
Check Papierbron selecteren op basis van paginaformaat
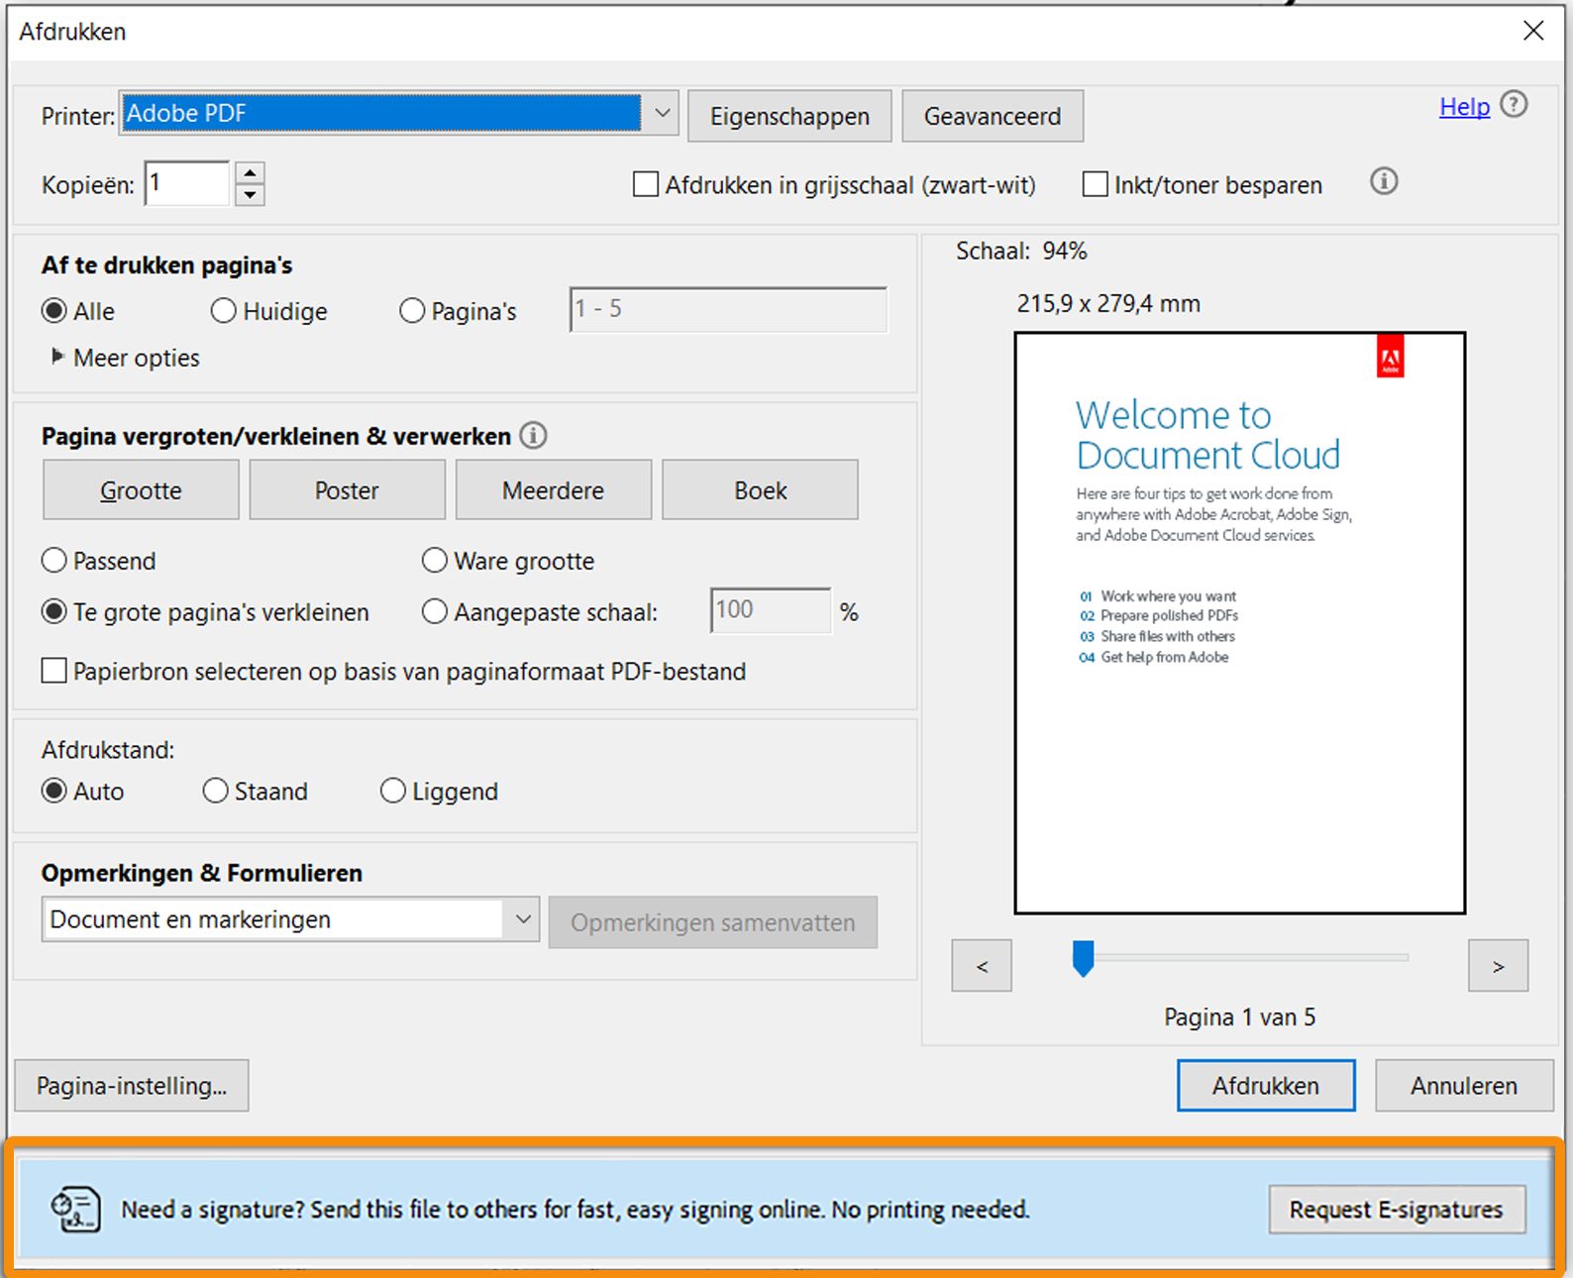coord(53,671)
